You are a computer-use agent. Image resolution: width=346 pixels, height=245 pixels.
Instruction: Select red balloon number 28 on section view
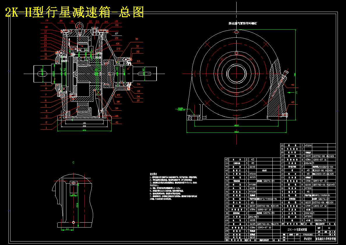point(117,38)
